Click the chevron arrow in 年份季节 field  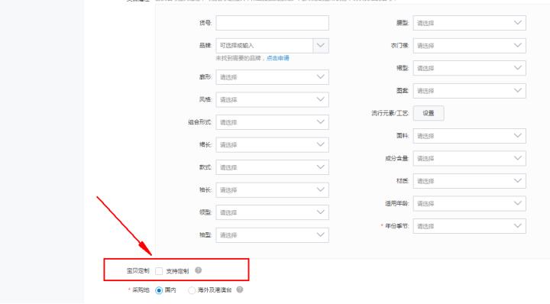coord(517,226)
